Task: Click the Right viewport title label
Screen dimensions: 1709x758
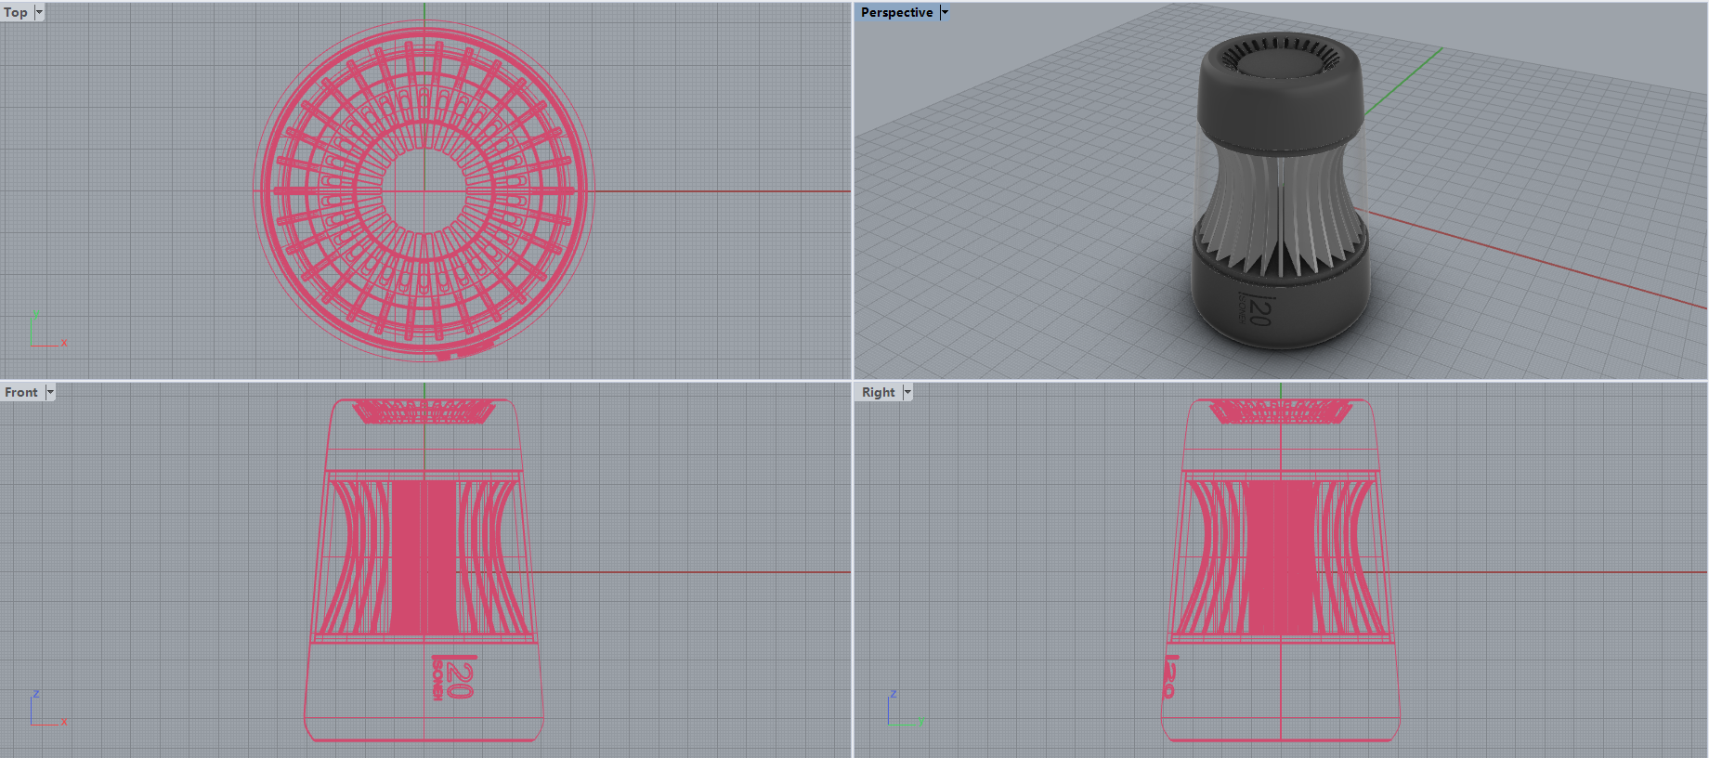Action: [x=878, y=392]
